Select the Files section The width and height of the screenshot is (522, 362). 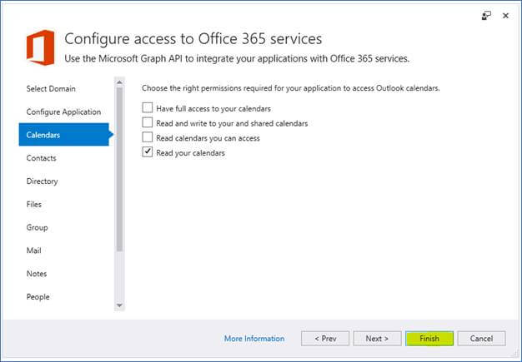pyautogui.click(x=34, y=204)
